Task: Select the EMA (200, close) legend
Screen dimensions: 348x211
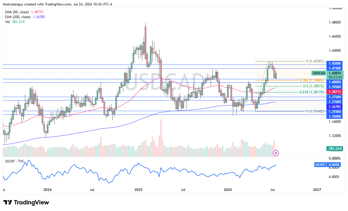Action: 25,17
